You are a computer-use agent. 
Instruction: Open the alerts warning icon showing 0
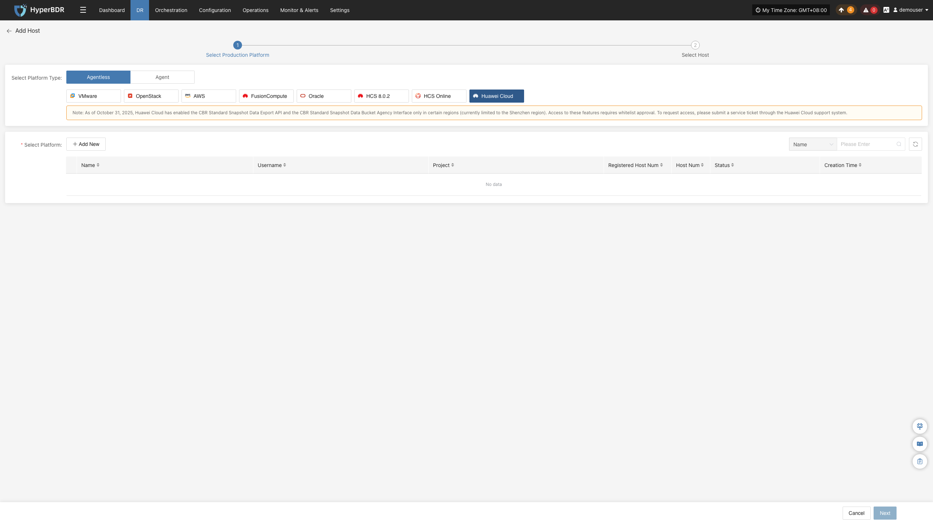pyautogui.click(x=870, y=10)
